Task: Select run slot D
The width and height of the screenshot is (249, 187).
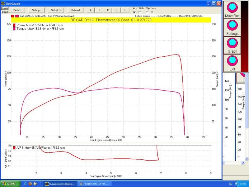Action: (116, 10)
